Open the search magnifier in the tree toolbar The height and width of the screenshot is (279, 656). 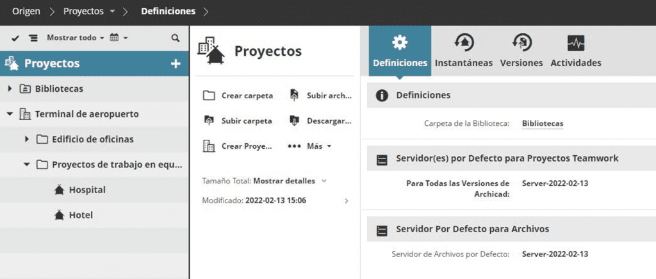[176, 38]
